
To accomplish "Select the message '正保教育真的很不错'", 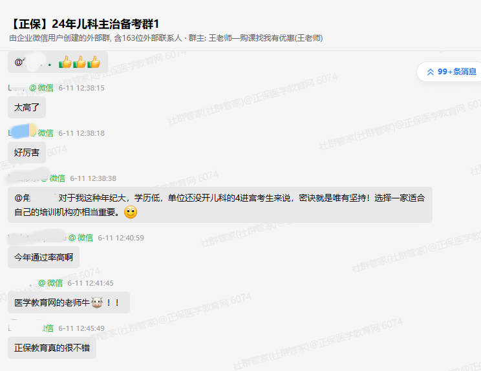I will point(52,348).
